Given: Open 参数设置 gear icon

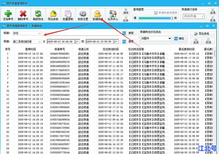Looking at the screenshot, I should (83, 14).
